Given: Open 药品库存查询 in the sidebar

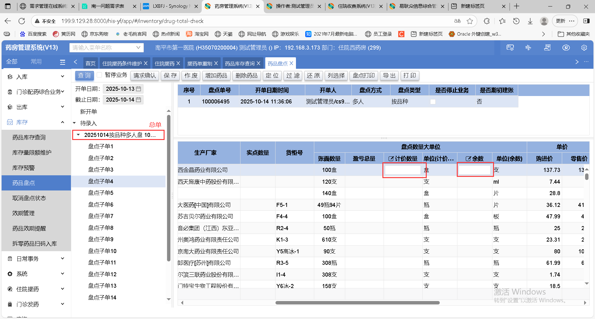Looking at the screenshot, I should (x=36, y=137).
